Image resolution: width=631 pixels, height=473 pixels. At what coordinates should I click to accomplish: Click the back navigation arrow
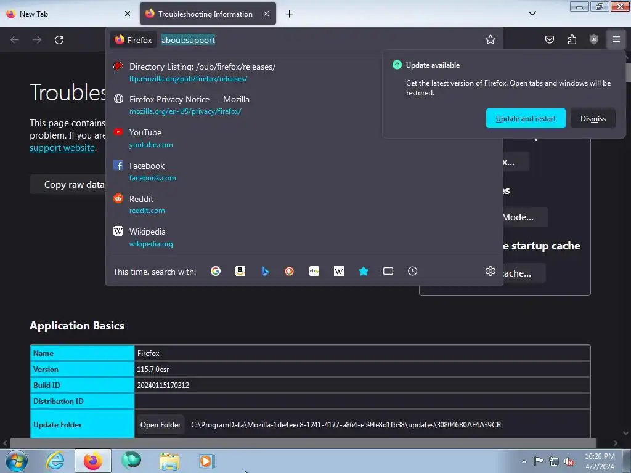point(15,40)
